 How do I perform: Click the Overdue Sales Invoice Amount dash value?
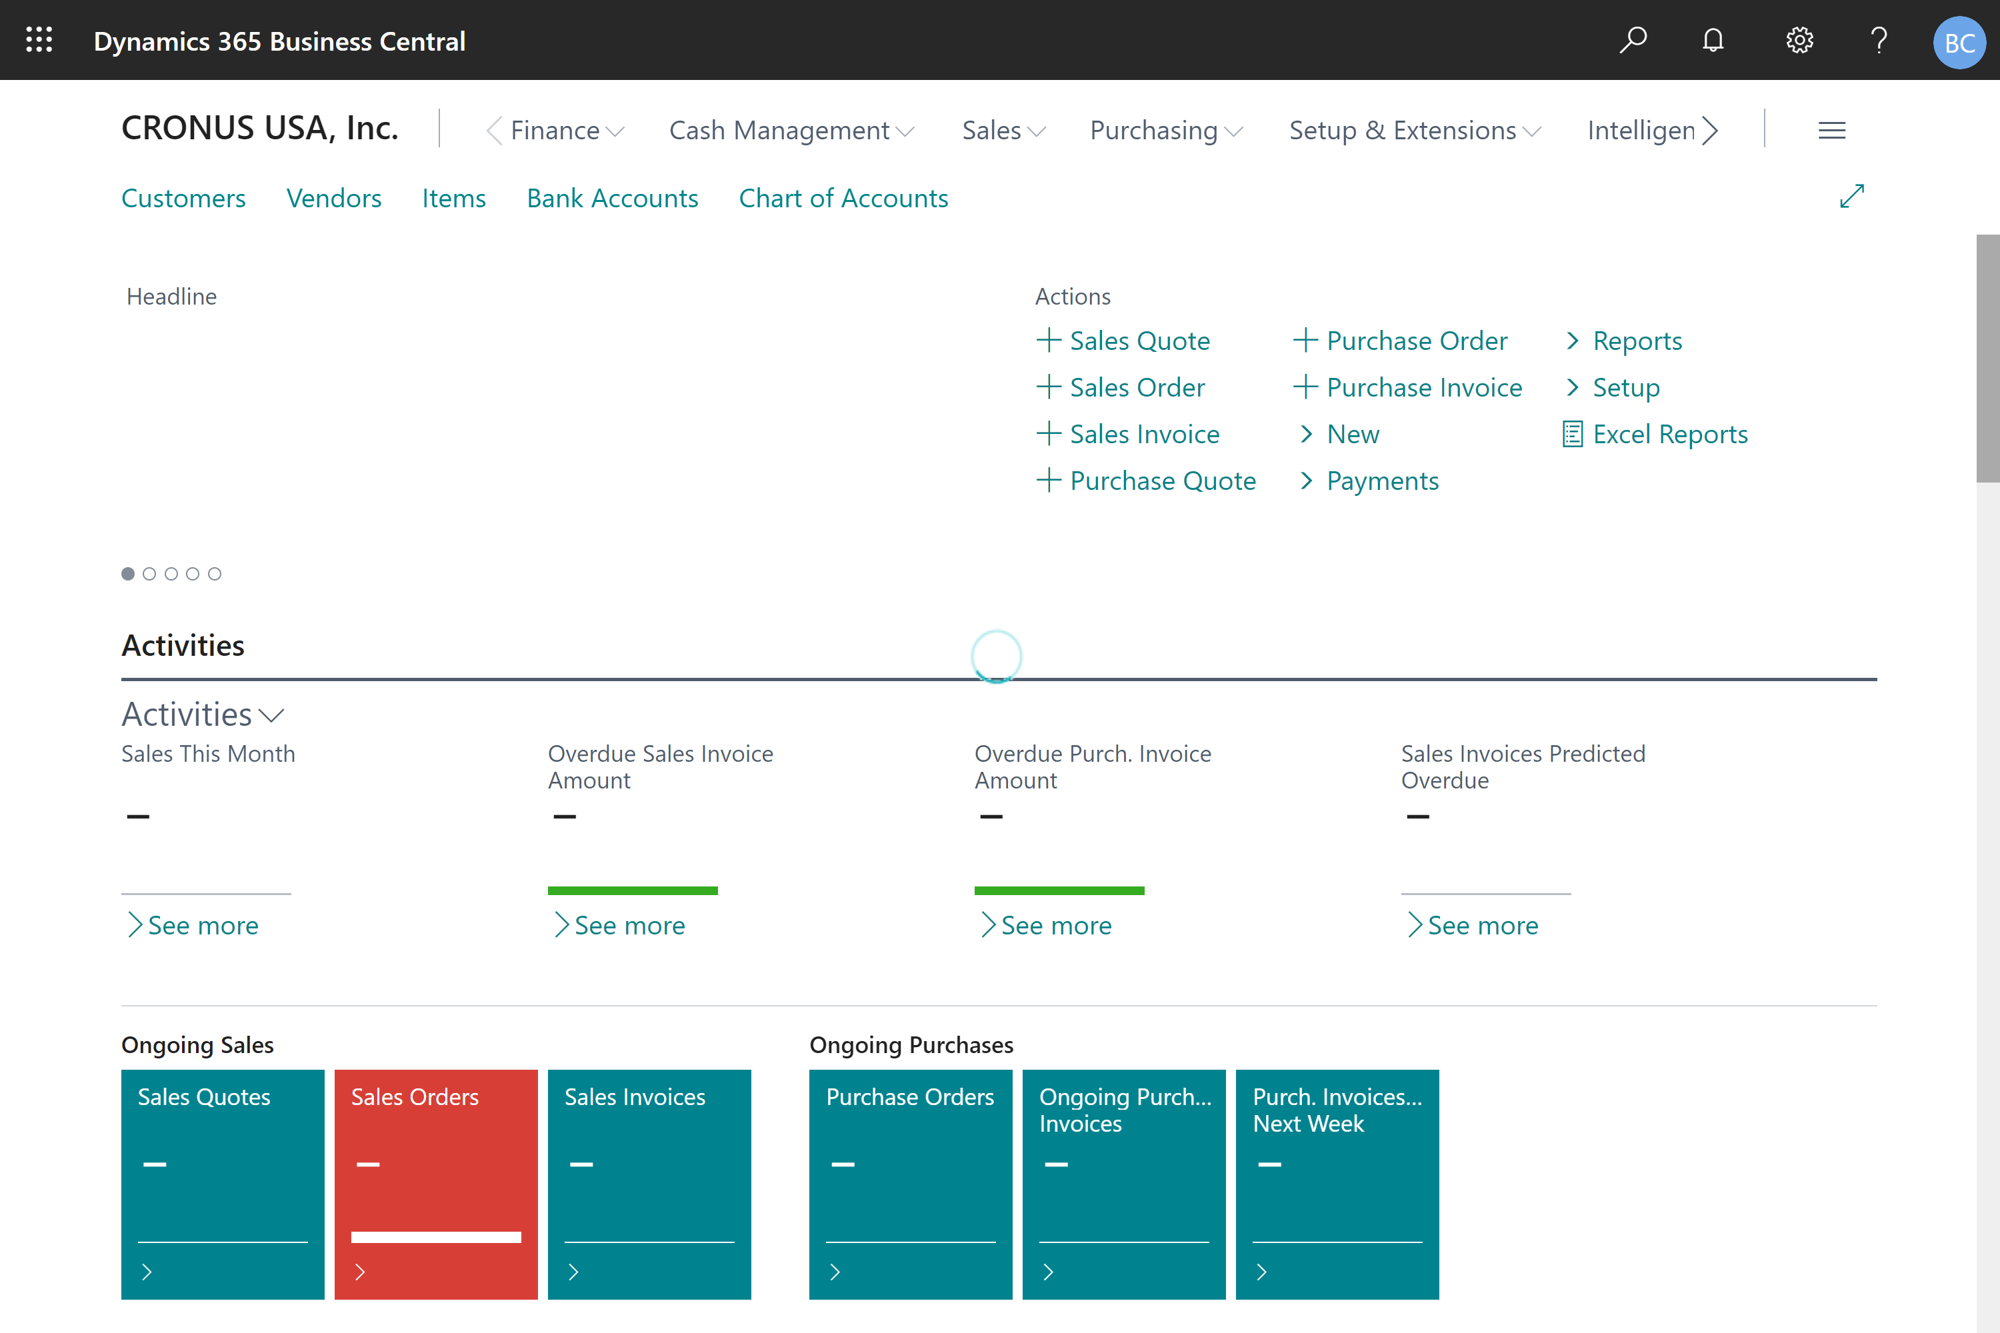(565, 816)
